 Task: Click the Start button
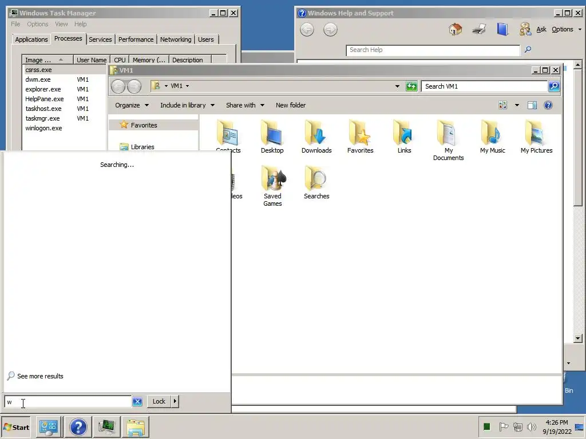(x=16, y=427)
